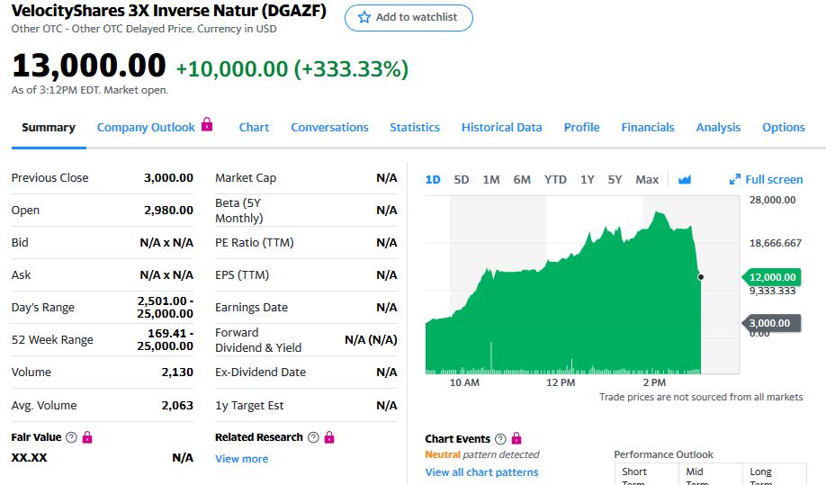This screenshot has width=826, height=485.
Task: Open the Profile tab
Action: [x=581, y=128]
